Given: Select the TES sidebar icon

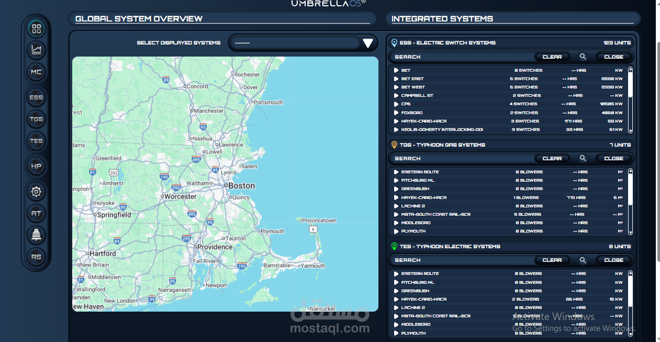Looking at the screenshot, I should [x=36, y=141].
